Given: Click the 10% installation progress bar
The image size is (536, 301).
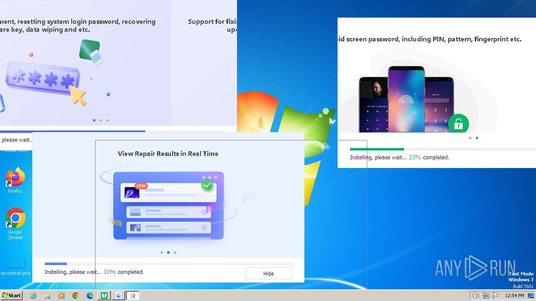Looking at the screenshot, I should coord(168,264).
